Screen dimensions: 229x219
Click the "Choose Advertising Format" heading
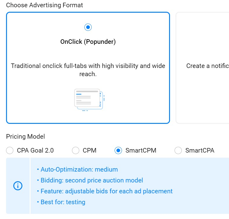(44, 5)
